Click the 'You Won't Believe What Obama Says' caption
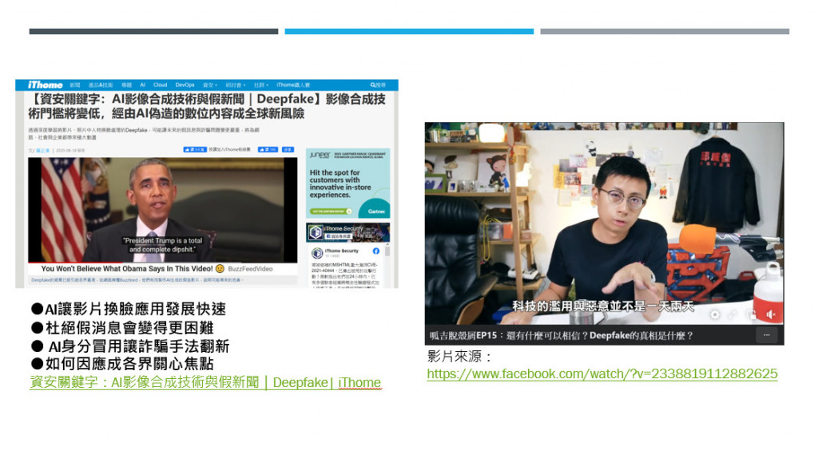 click(127, 269)
